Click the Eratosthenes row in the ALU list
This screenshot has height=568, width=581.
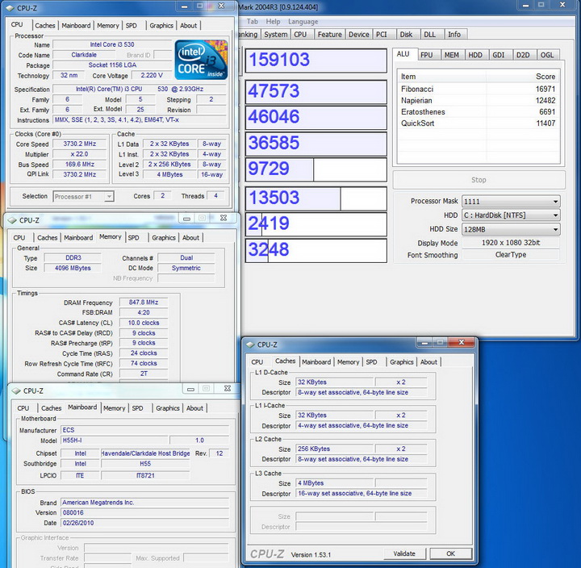[x=478, y=112]
